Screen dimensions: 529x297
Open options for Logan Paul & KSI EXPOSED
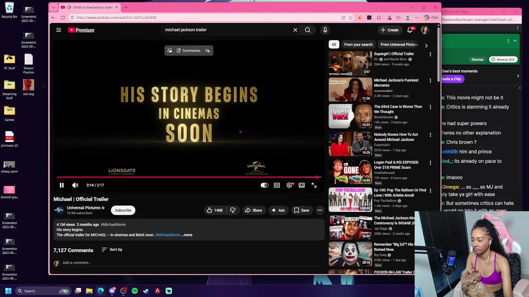click(x=430, y=163)
